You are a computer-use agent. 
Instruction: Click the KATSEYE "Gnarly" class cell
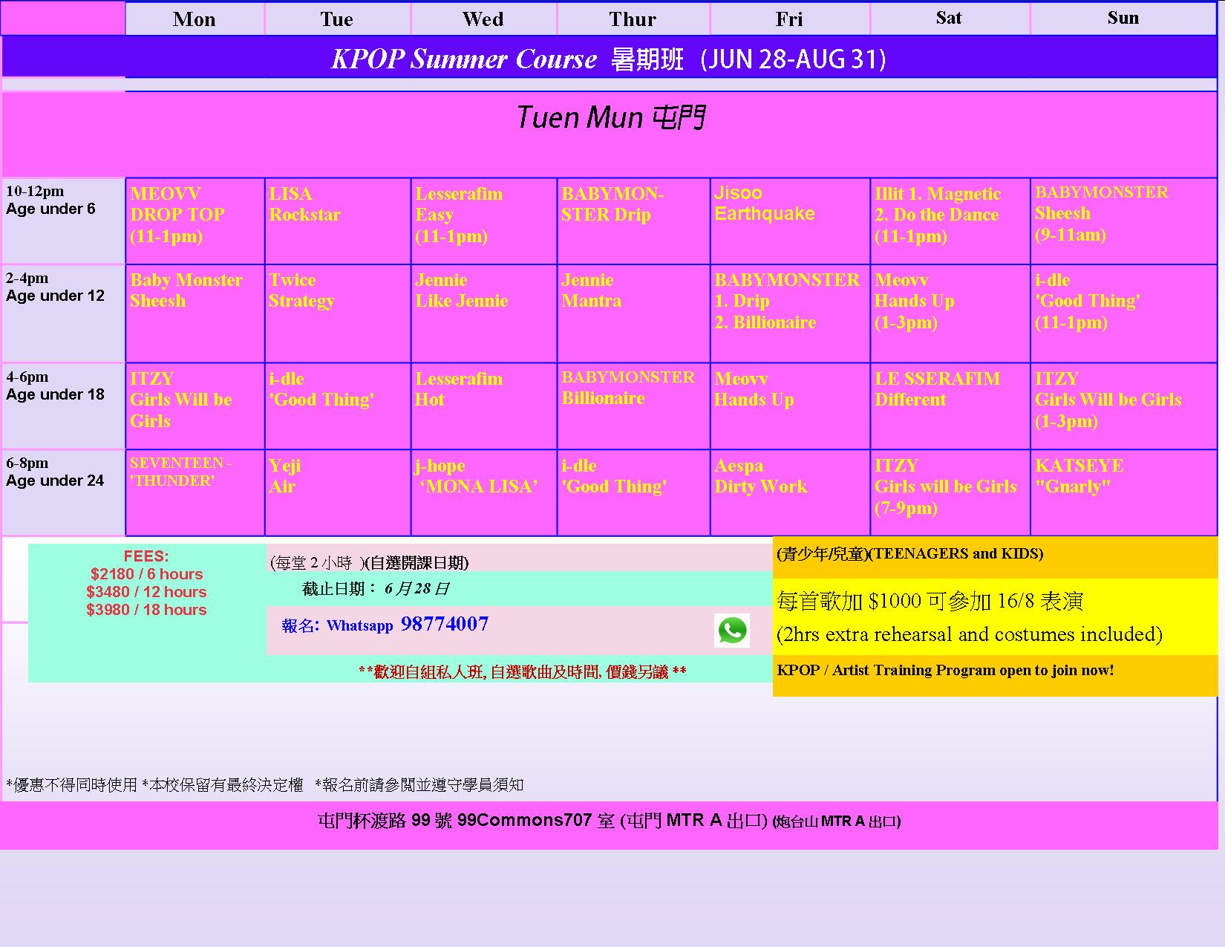[x=1124, y=492]
